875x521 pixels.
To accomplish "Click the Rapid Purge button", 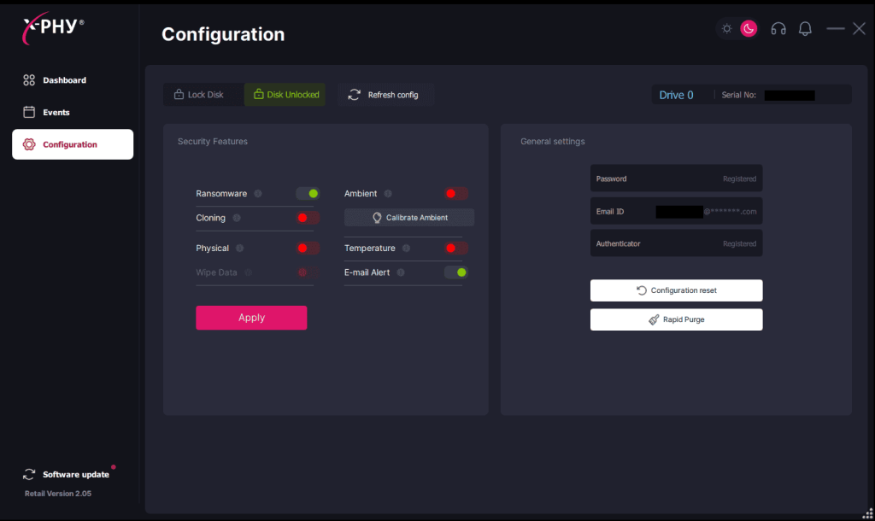I will tap(676, 319).
